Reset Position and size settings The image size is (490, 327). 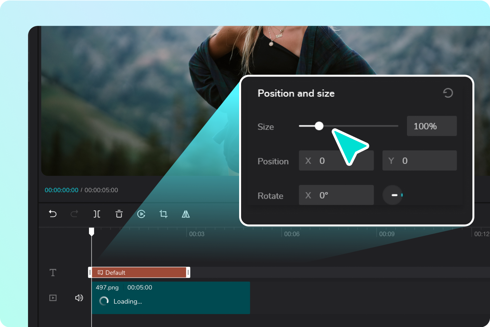click(x=448, y=93)
